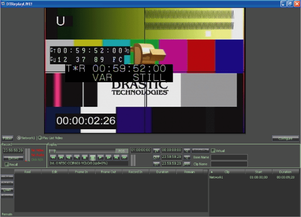Click the timecode field beside the prev button
Screen dimensions: 301x217
171,163
